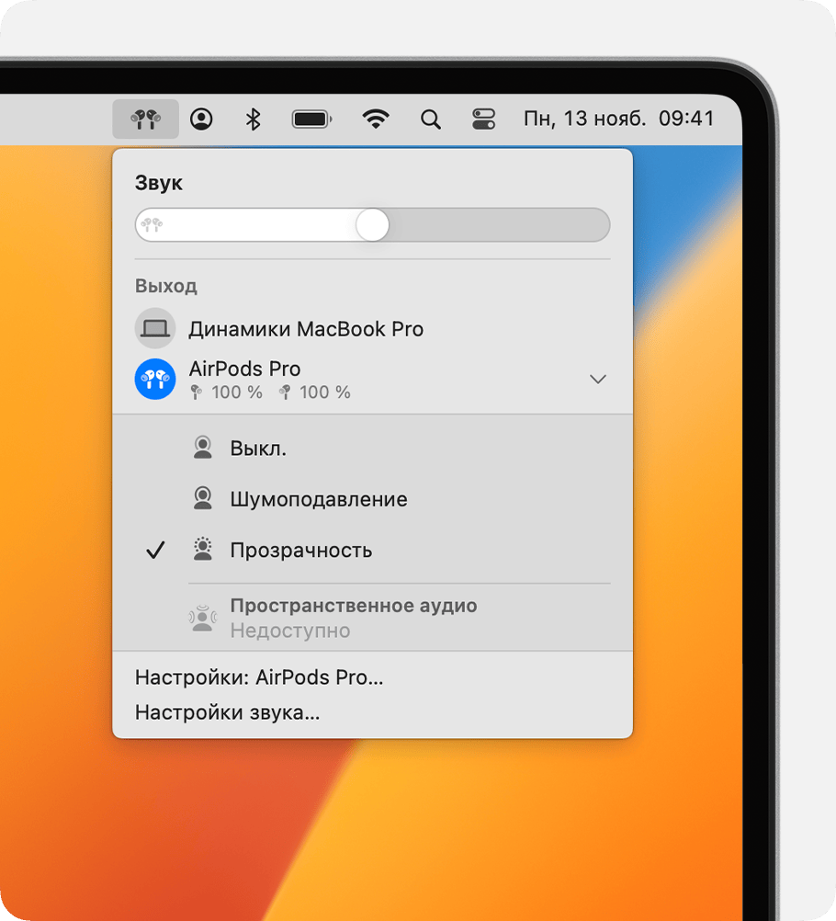Collapse the AirPods Pro options chevron
836x921 pixels.
598,379
